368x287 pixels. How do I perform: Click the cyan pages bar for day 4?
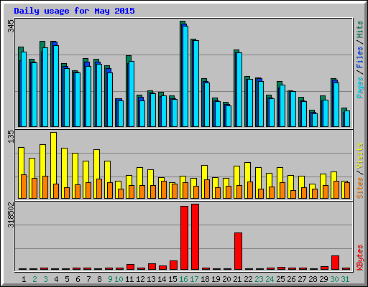56,86
